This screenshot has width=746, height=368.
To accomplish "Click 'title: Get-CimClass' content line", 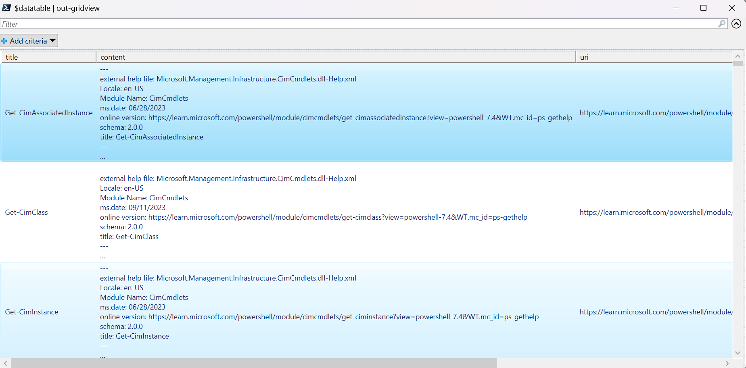I will [x=129, y=237].
